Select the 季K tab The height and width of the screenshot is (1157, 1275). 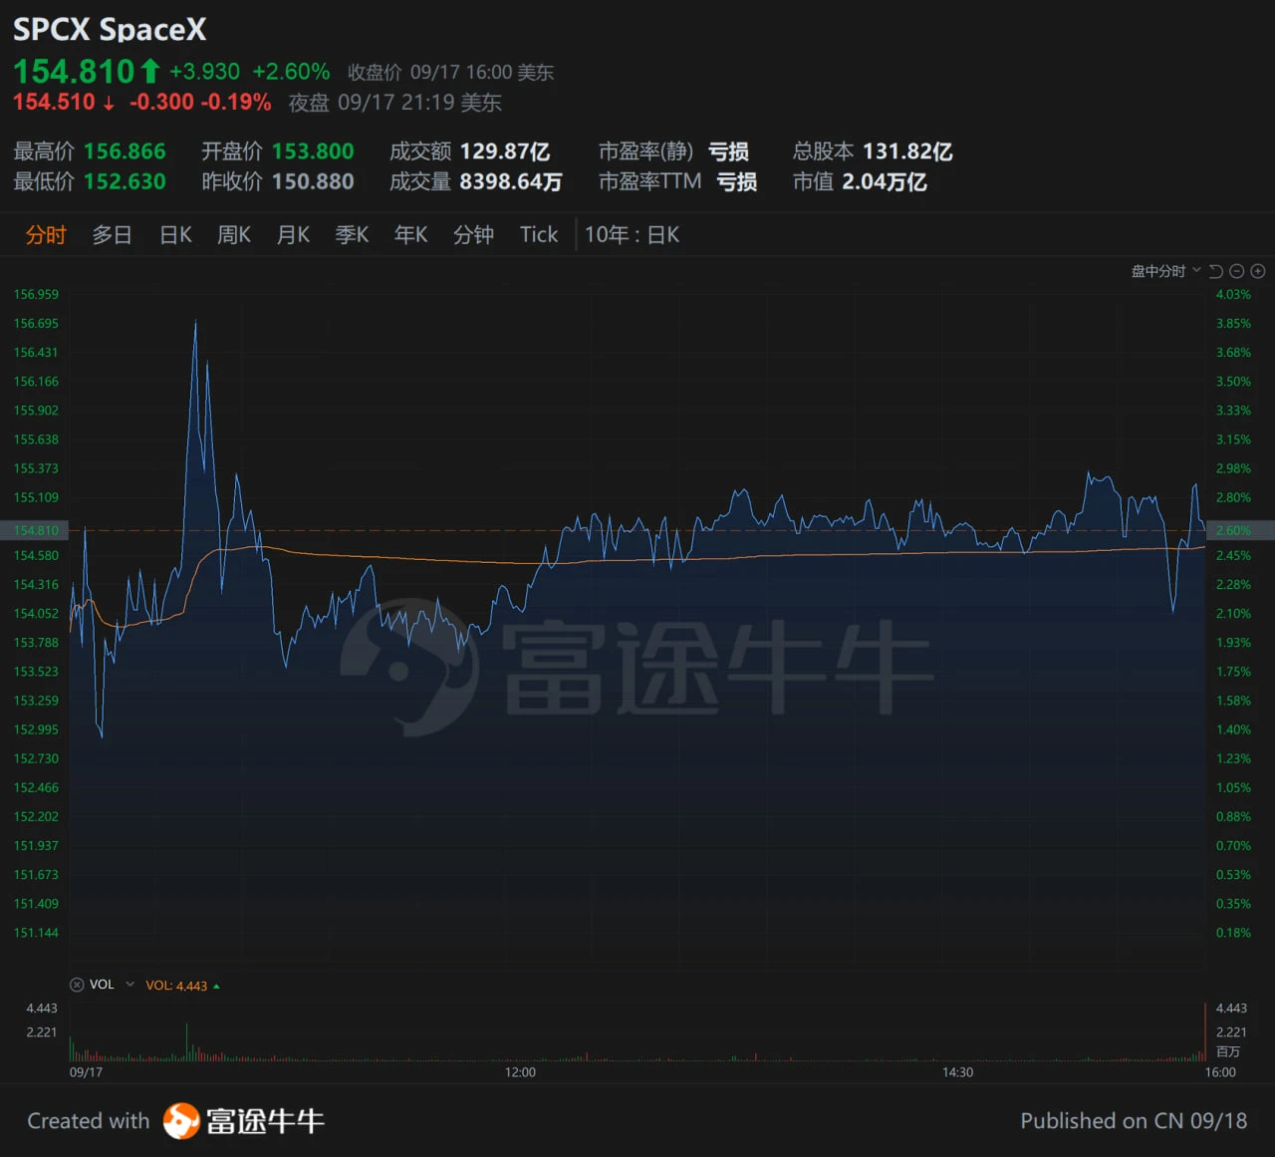pos(352,235)
